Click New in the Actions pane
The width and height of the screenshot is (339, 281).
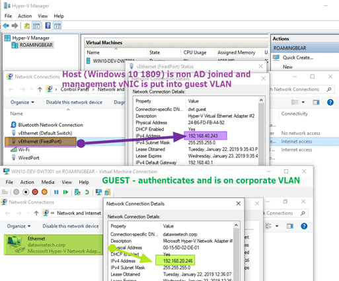click(x=287, y=67)
